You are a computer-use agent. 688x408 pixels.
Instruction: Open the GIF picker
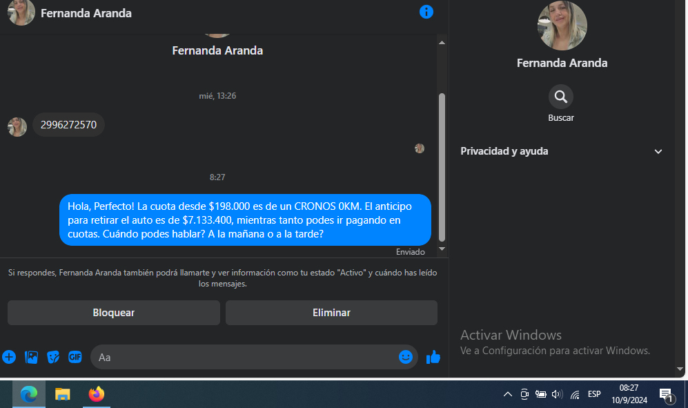[x=75, y=357]
